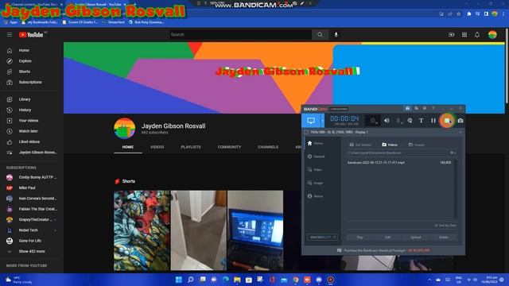509x286 pixels.
Task: Open the YouTube apps grid icon
Action: (464, 35)
